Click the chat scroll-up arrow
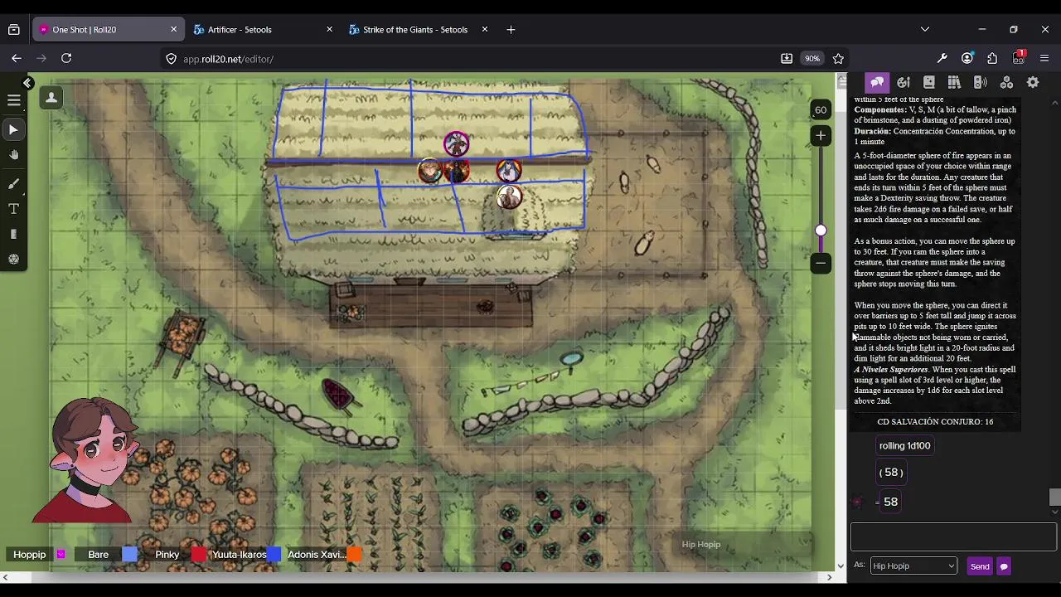The width and height of the screenshot is (1061, 597). point(1054,102)
